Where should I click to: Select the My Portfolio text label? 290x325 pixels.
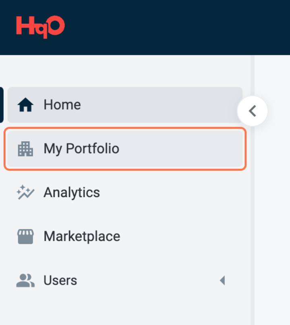point(81,149)
